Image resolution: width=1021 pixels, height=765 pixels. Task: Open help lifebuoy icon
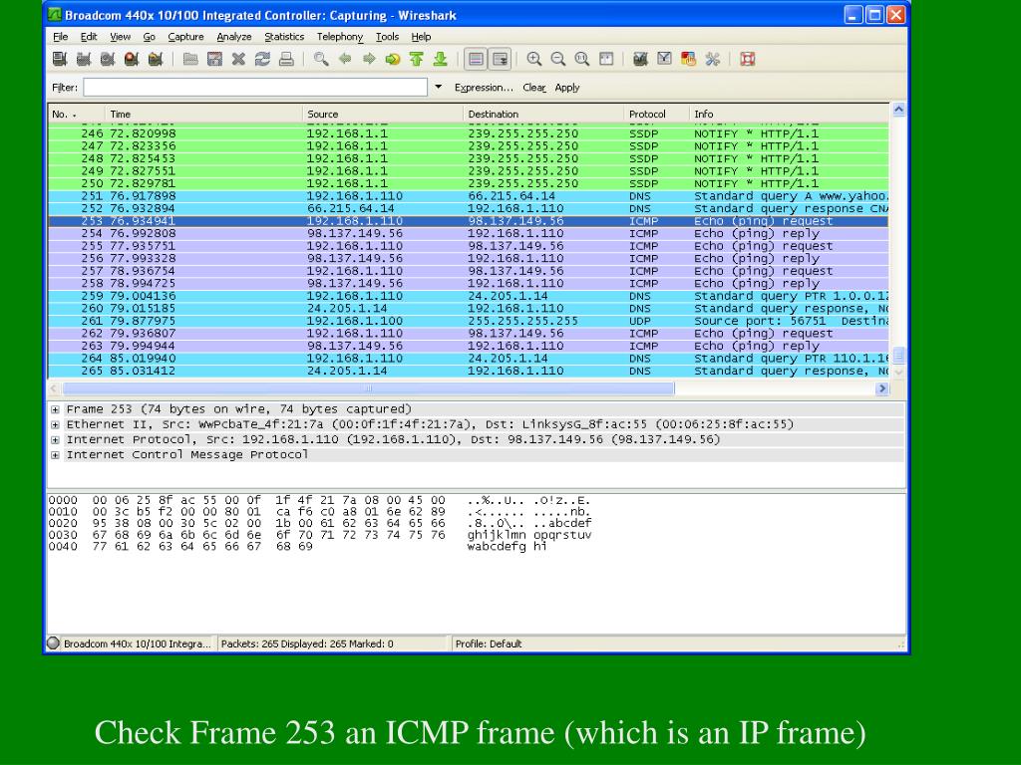click(x=748, y=59)
